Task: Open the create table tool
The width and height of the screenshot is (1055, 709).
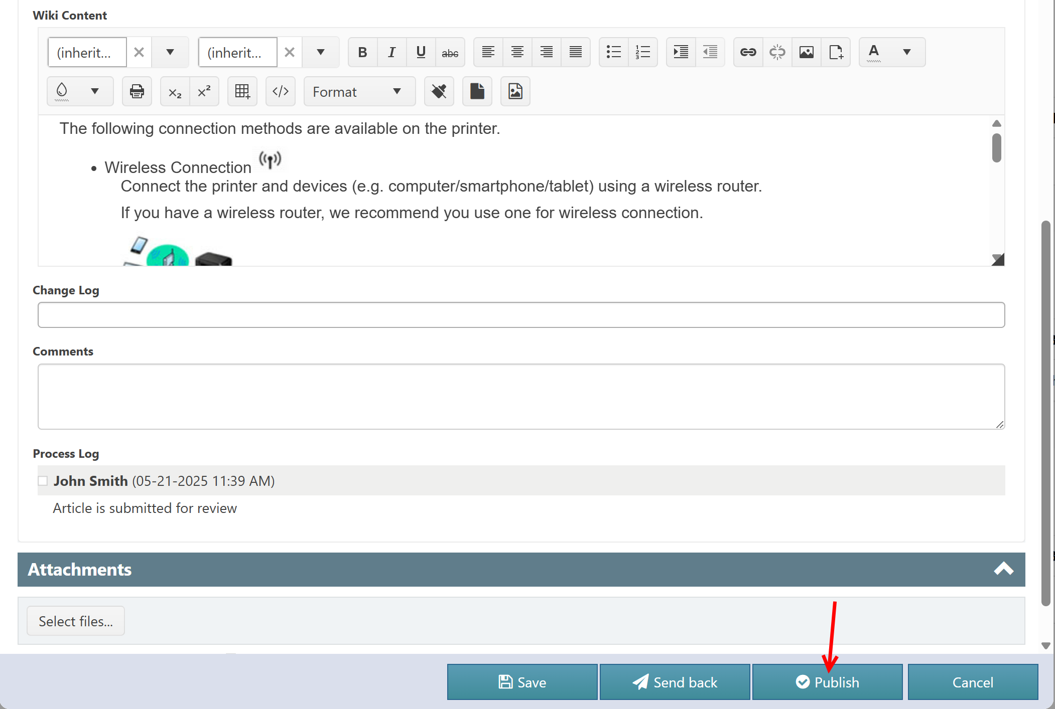Action: [242, 91]
